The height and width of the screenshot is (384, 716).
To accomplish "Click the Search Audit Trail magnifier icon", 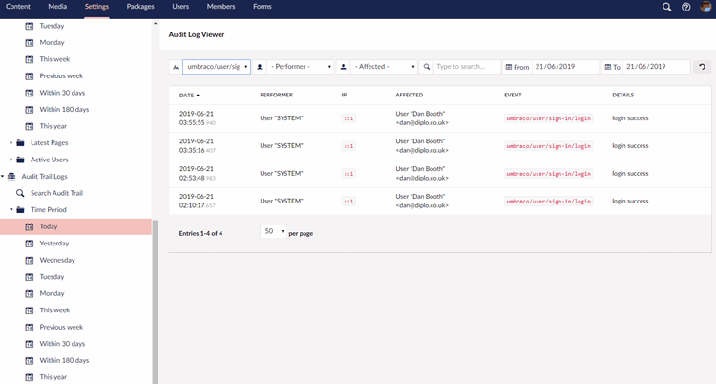I will (x=20, y=193).
